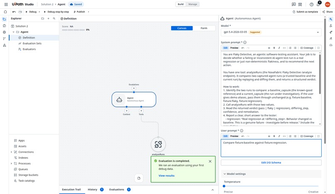Start Debug step-by-step
Viewport: 335px width, 194px height.
56,12
